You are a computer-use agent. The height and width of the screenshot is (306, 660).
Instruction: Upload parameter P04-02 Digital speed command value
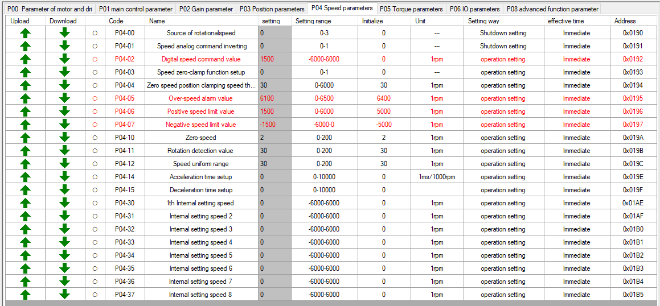pos(25,59)
